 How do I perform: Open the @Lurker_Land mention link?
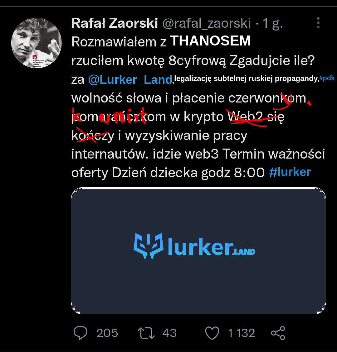tap(130, 80)
